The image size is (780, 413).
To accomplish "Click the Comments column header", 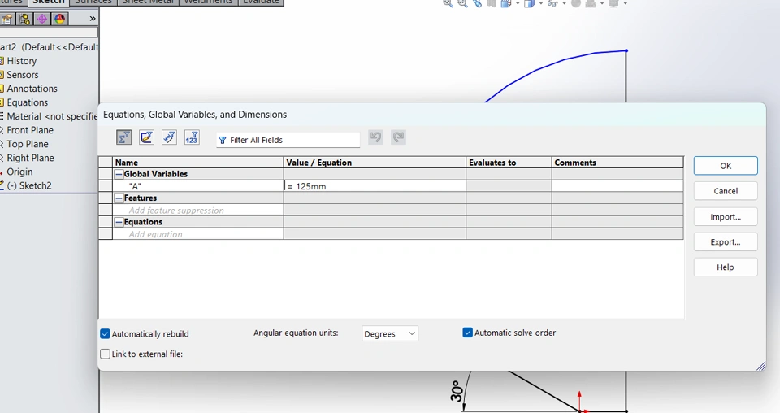I will click(617, 163).
